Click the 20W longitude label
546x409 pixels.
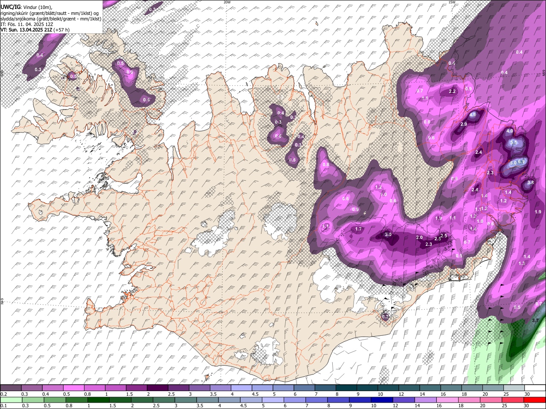pos(227,2)
